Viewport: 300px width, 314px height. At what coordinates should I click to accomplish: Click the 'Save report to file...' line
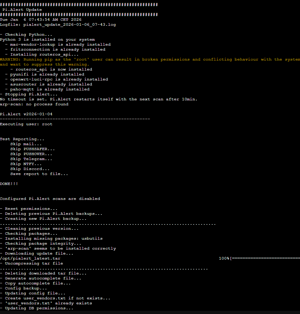39,174
